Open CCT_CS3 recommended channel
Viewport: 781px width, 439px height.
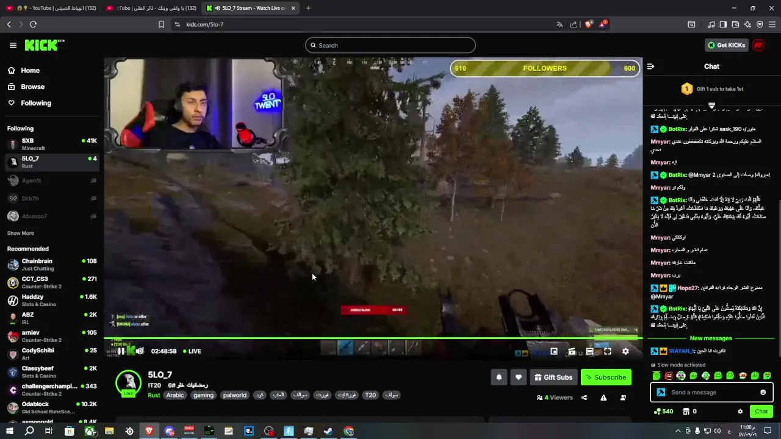coord(52,282)
